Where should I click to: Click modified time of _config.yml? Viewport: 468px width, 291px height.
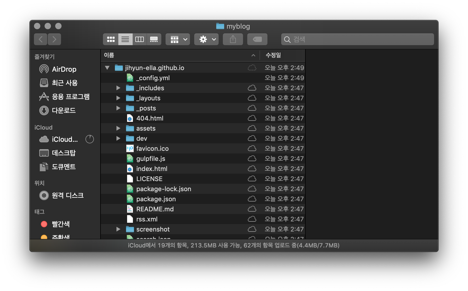pos(284,78)
